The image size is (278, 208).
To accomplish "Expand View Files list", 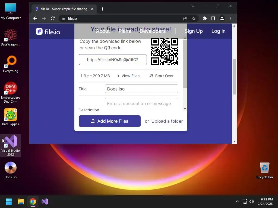I will 128,76.
